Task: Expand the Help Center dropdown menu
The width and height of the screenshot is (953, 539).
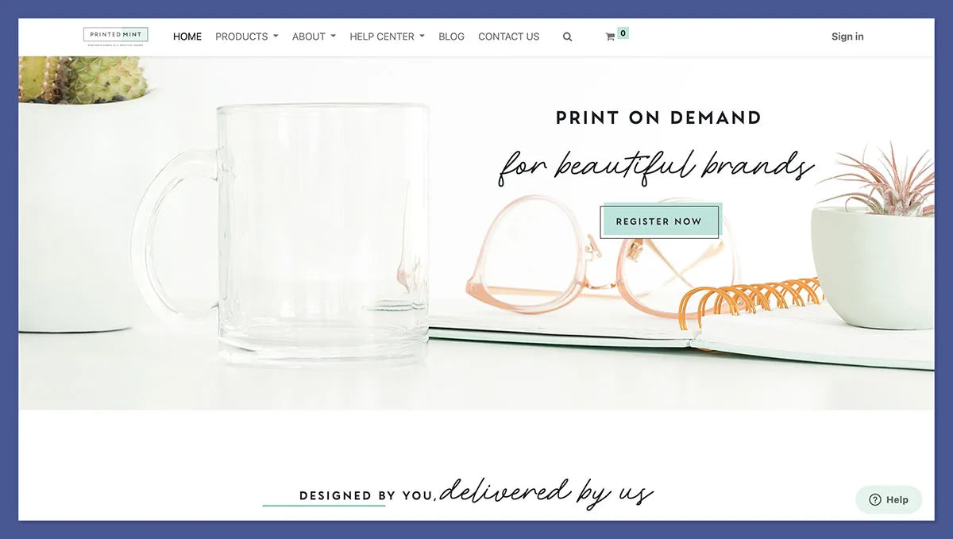Action: point(387,37)
